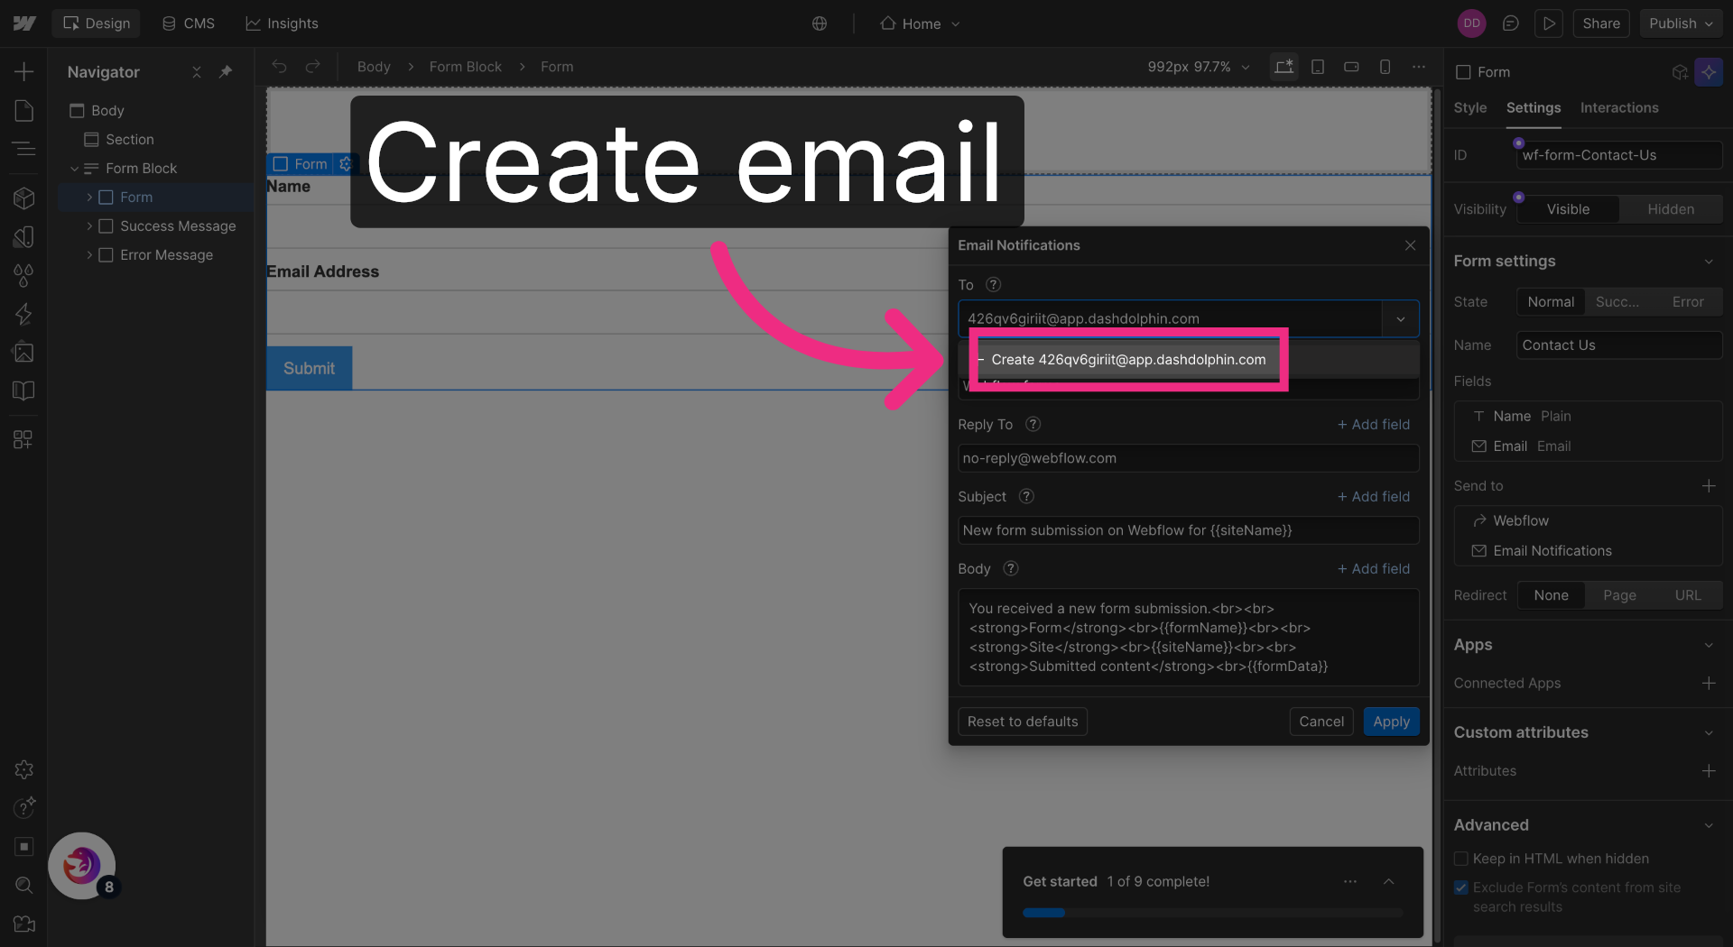Set visibility to Hidden
The width and height of the screenshot is (1733, 947).
(x=1671, y=209)
